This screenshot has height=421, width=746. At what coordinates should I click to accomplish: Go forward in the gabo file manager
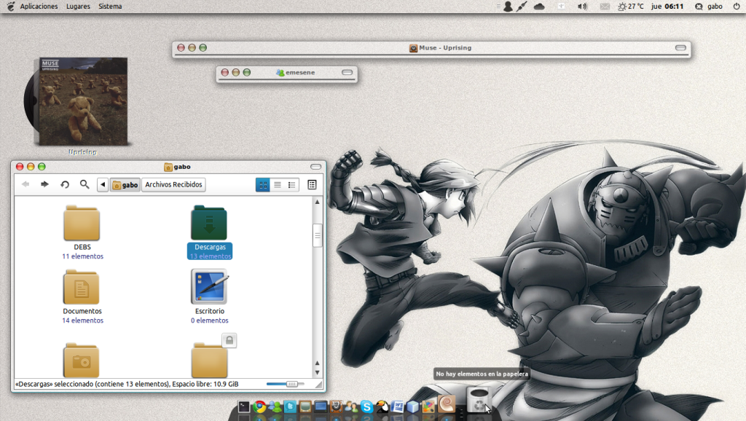coord(44,184)
